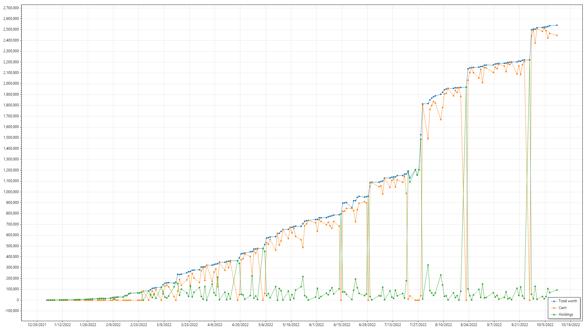
Task: Click the 8/10/2022 date label
Action: click(x=443, y=325)
